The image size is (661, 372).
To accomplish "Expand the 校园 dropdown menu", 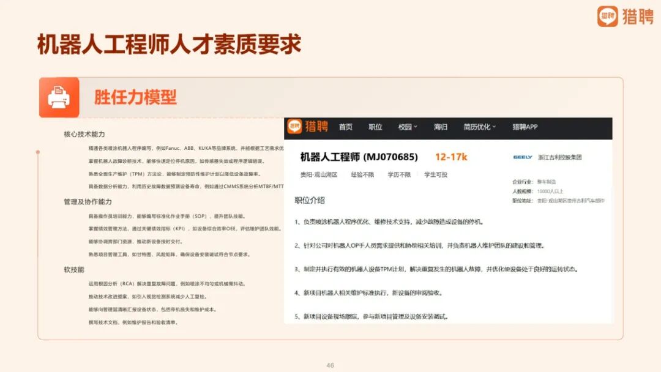I will (408, 127).
